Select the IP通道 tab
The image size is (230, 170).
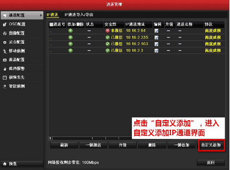coord(53,15)
